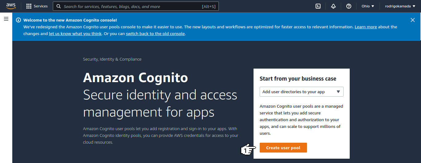This screenshot has width=421, height=163.
Task: Click the Security, Identity & Compliance text
Action: tap(112, 59)
